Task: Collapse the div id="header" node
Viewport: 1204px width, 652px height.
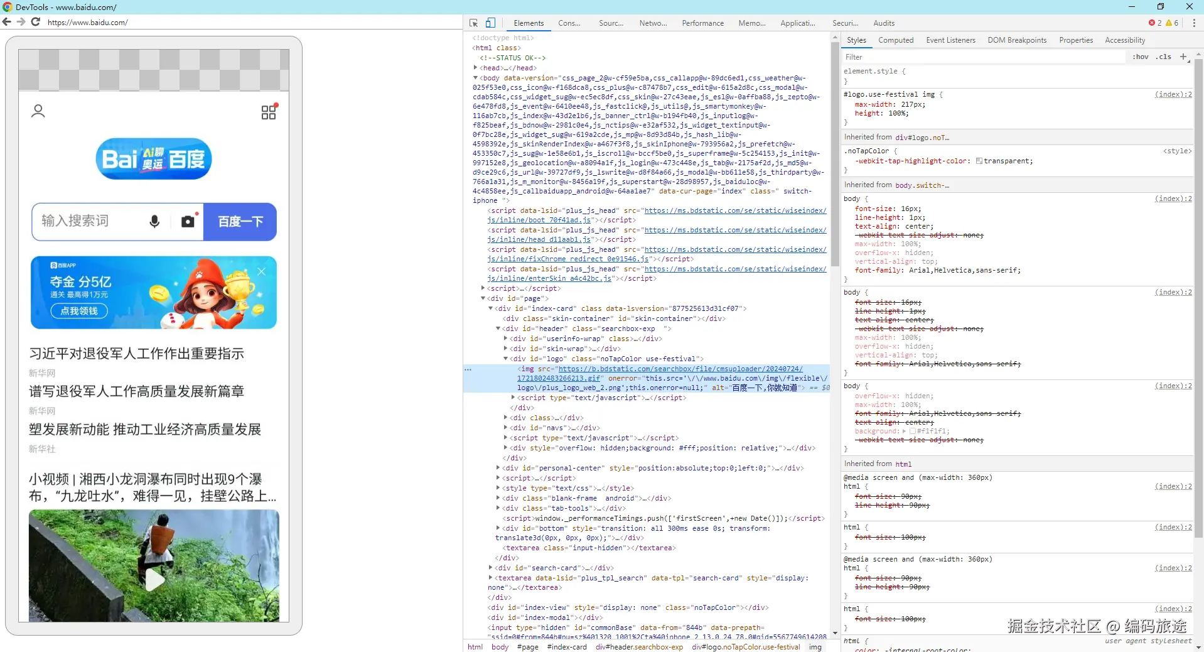Action: click(x=498, y=329)
